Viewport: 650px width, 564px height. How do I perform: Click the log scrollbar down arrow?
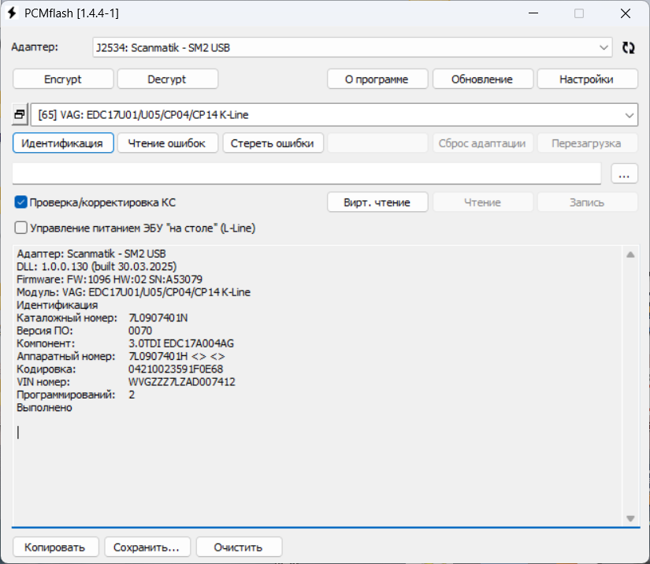[x=630, y=518]
